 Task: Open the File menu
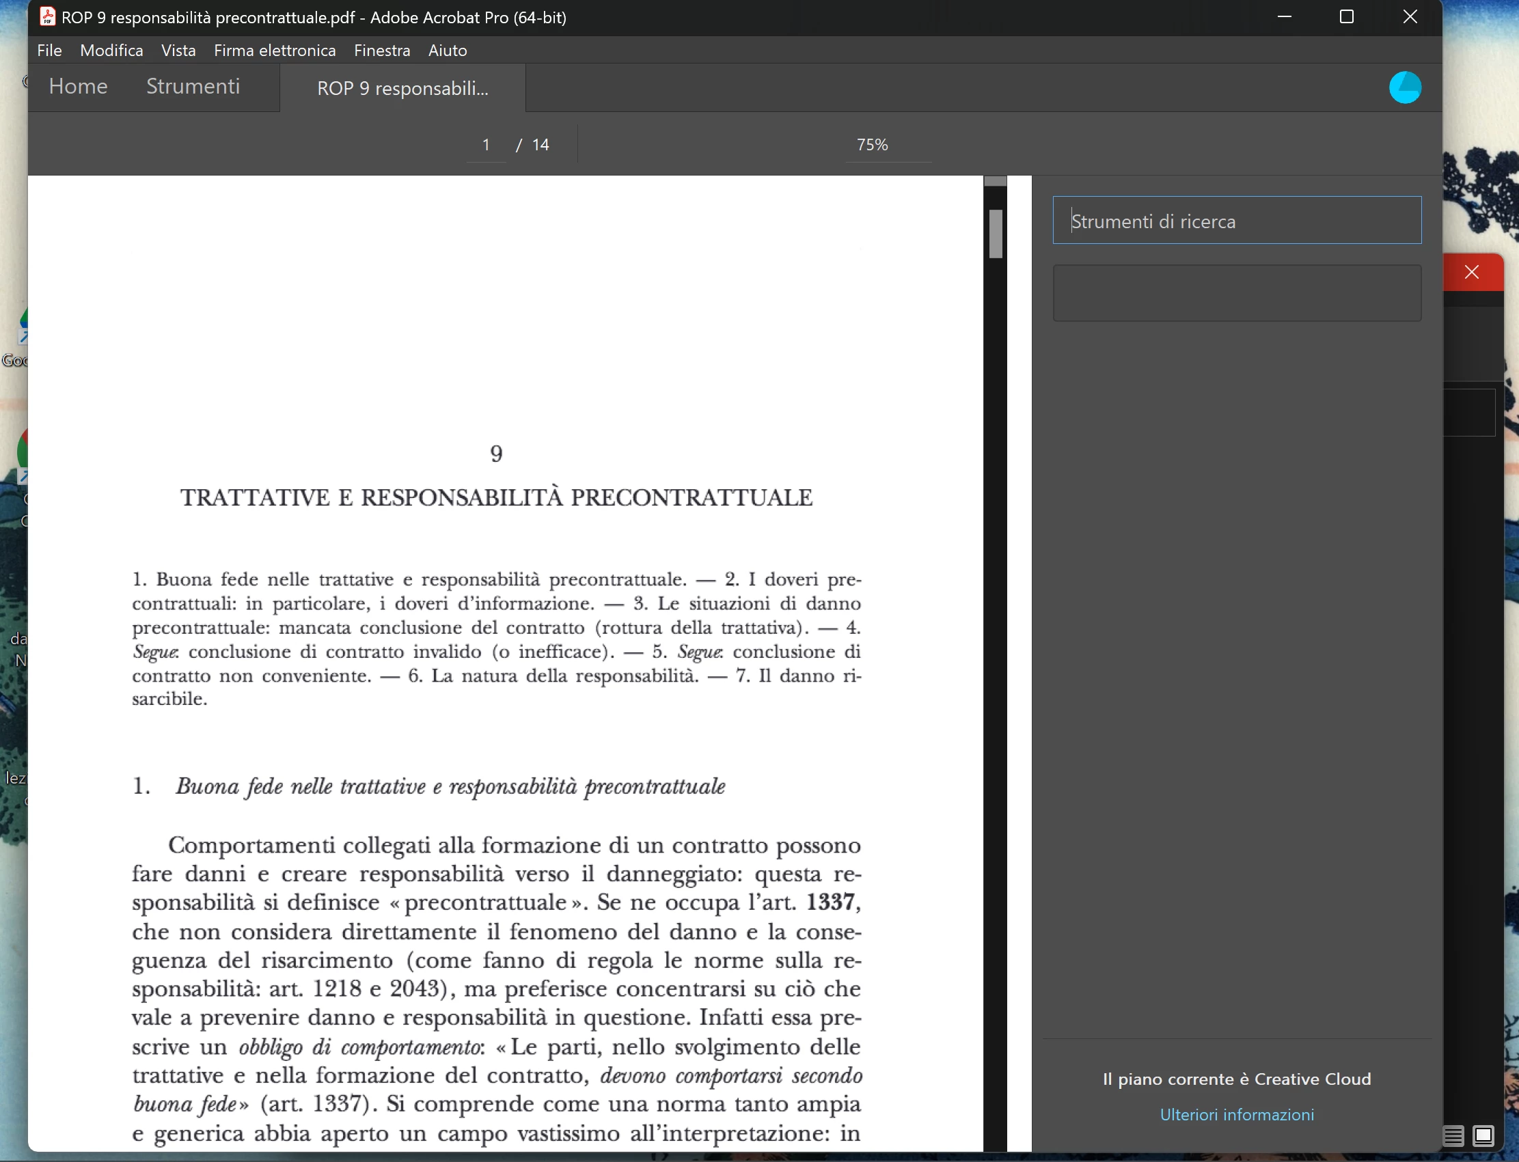(49, 51)
